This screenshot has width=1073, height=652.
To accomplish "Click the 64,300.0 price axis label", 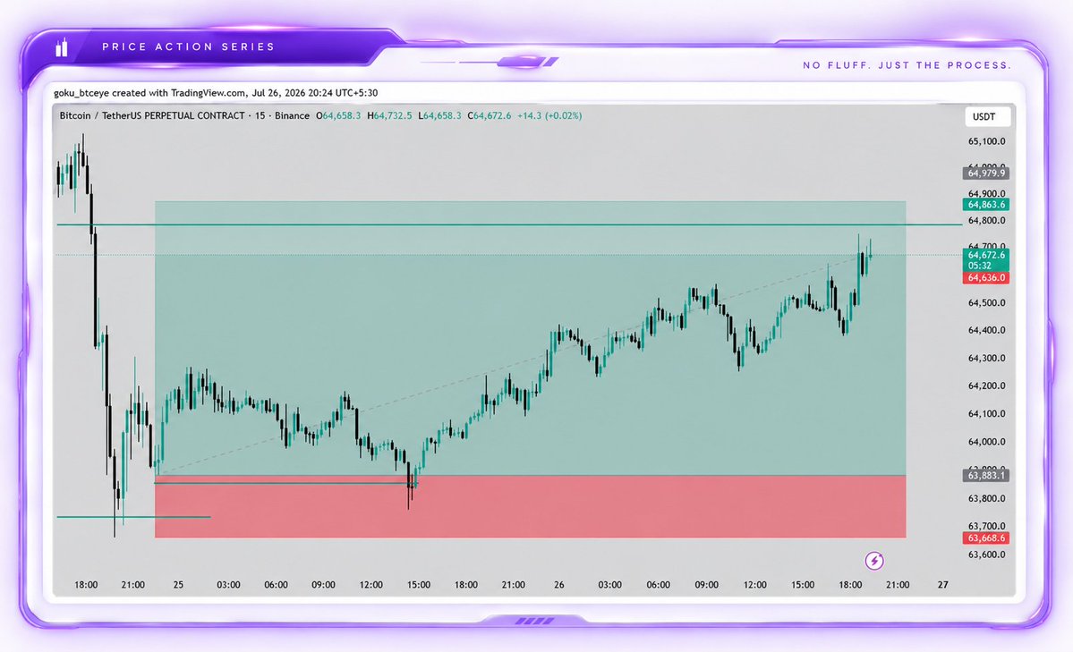I will tap(987, 359).
